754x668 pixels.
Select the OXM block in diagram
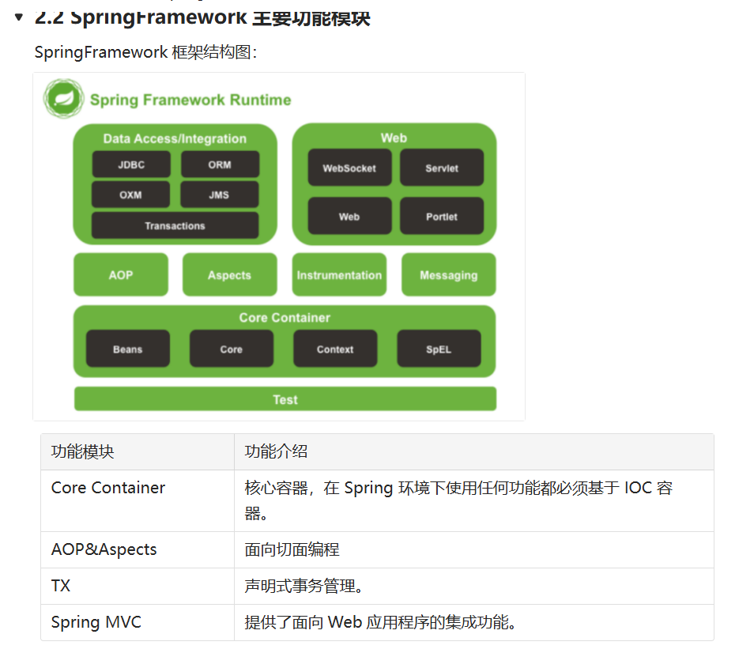click(x=130, y=194)
